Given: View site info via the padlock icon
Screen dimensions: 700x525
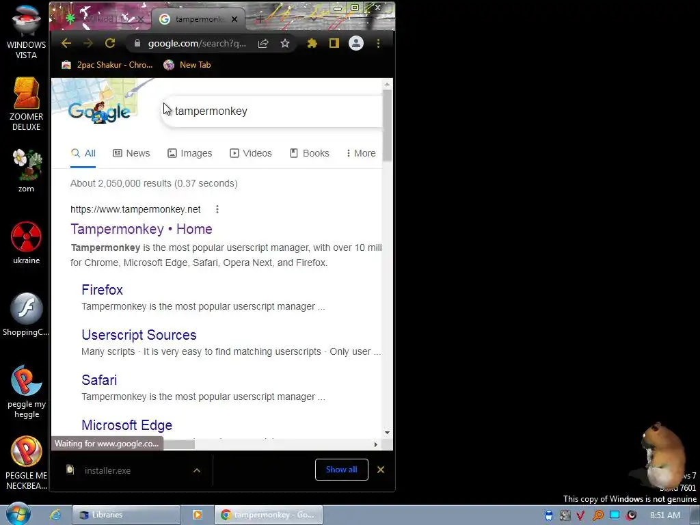Looking at the screenshot, I should (137, 43).
